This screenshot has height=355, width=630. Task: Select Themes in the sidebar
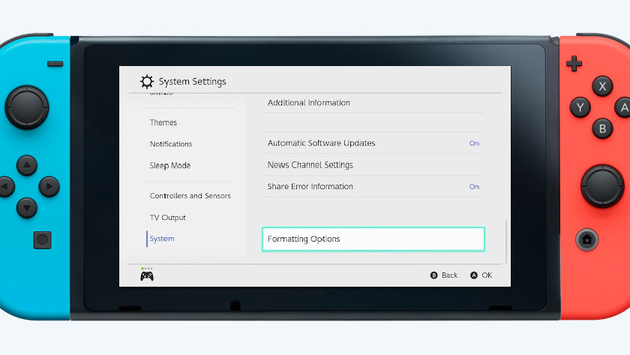(x=163, y=122)
